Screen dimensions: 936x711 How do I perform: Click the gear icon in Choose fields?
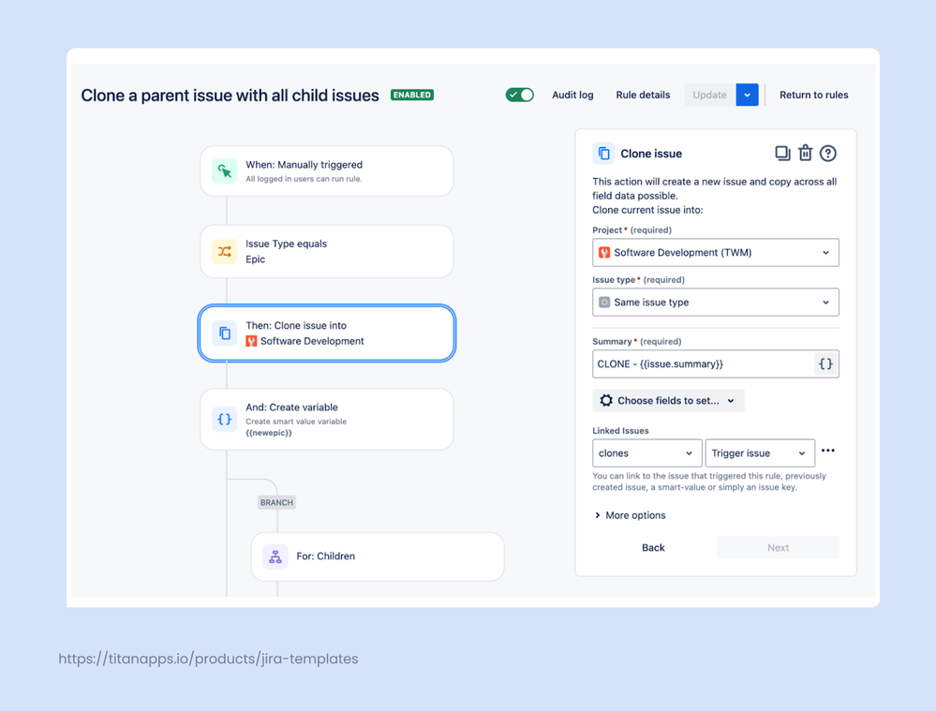pos(606,401)
